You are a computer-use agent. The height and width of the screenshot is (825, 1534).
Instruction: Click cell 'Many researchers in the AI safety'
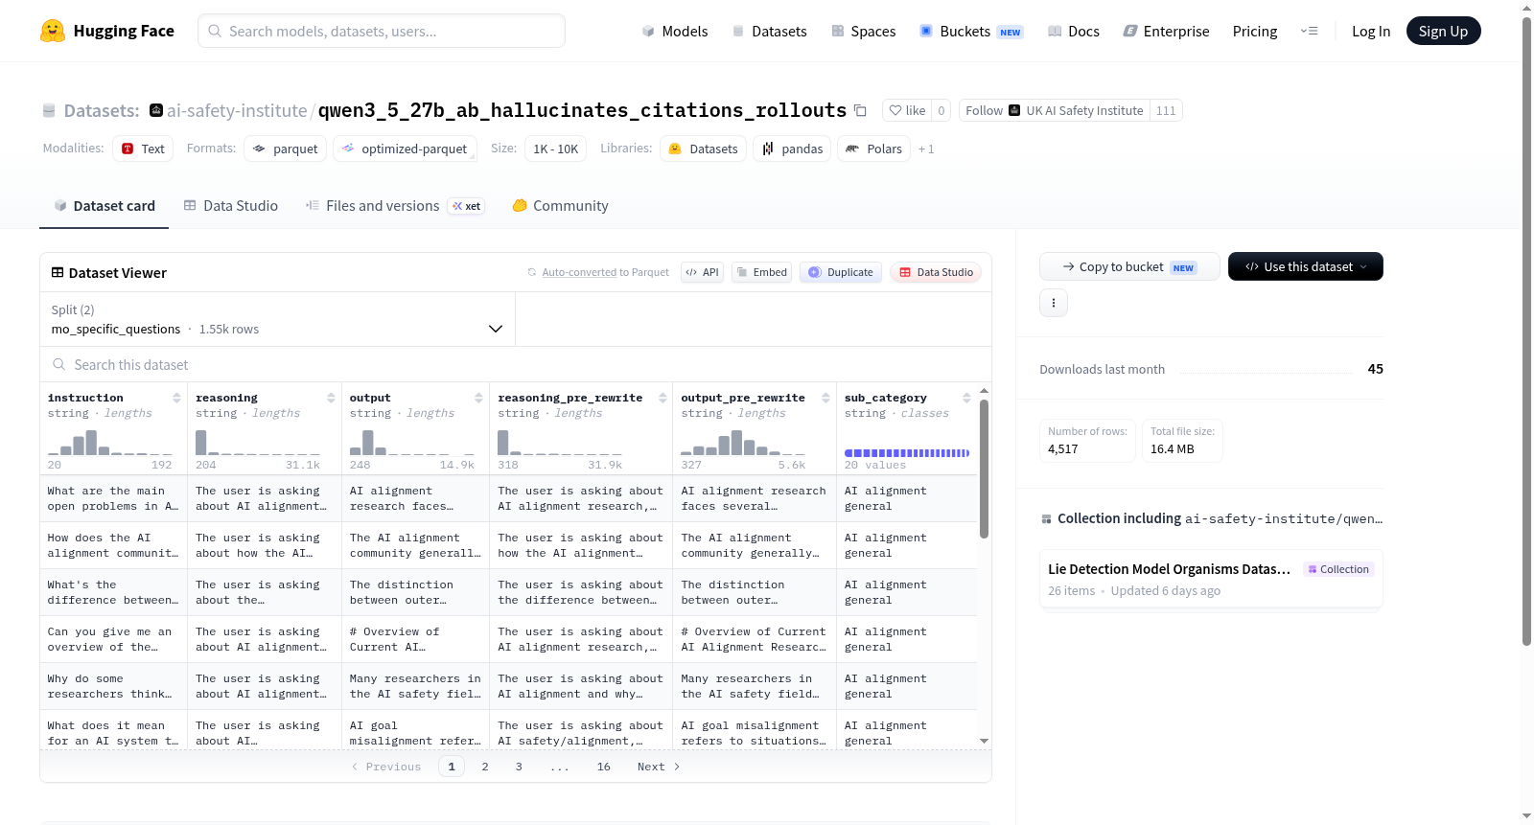tap(416, 686)
